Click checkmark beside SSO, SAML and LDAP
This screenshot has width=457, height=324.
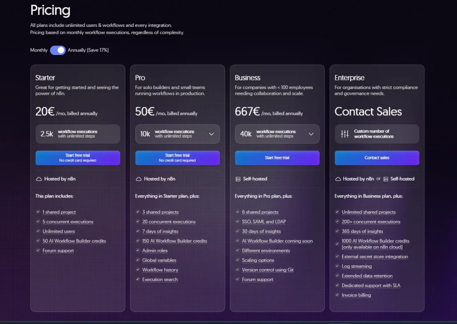click(237, 222)
